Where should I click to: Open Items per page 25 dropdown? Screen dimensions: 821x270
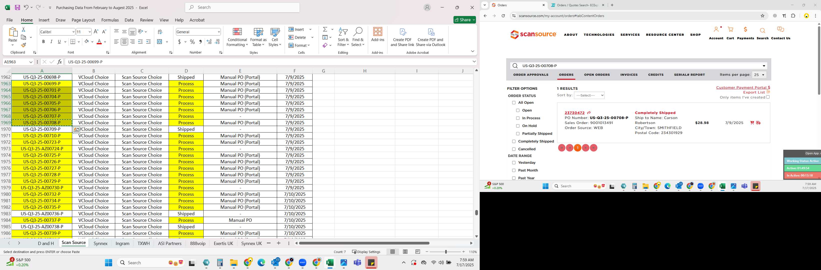[x=759, y=75]
